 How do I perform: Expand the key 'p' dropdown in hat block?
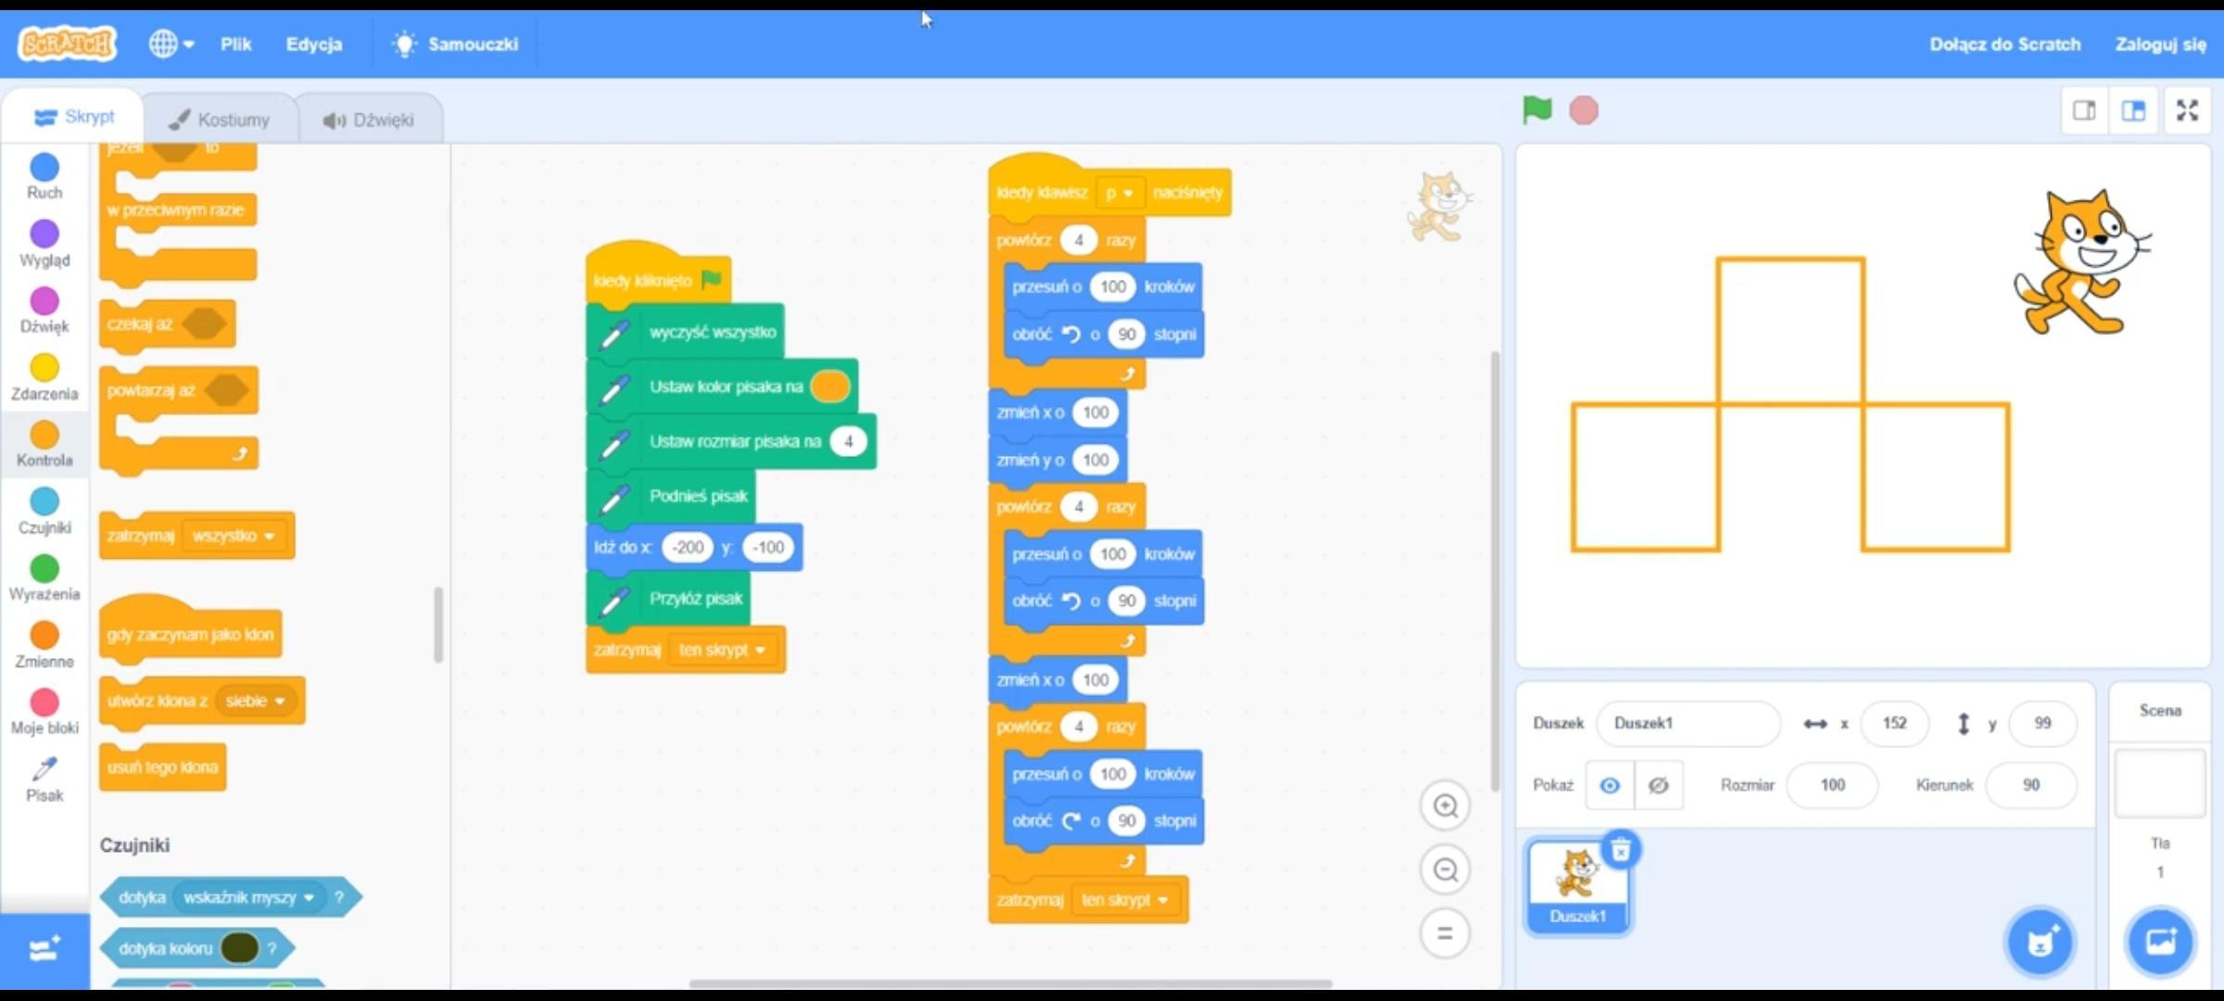(x=1119, y=193)
